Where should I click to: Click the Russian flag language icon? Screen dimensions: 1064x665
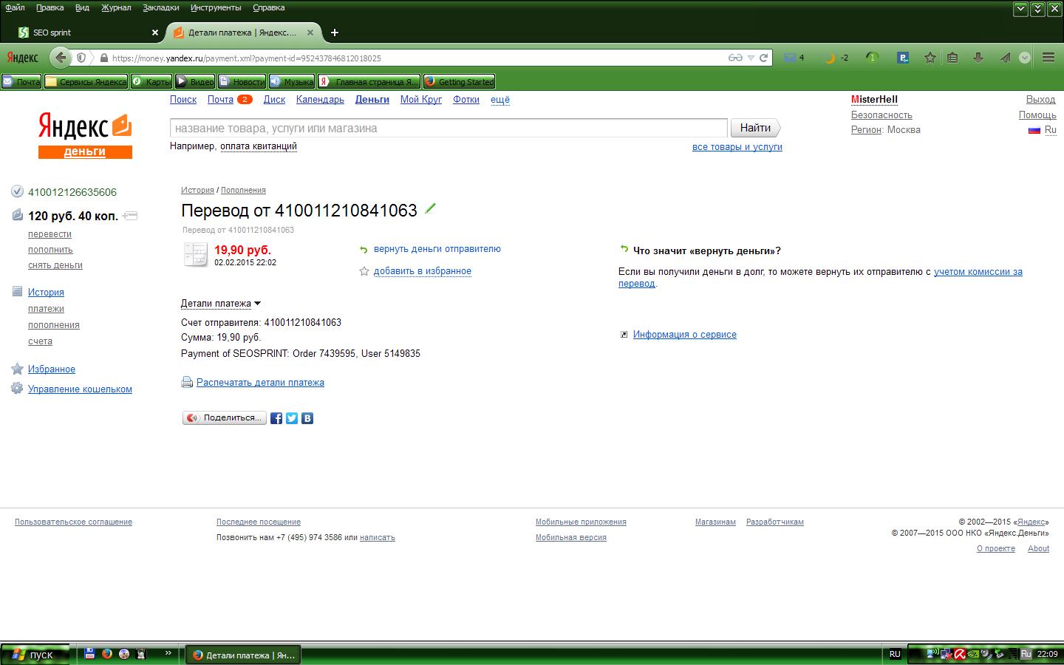(x=1034, y=130)
